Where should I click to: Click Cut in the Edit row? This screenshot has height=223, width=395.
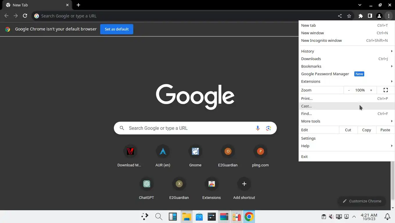pos(348,130)
